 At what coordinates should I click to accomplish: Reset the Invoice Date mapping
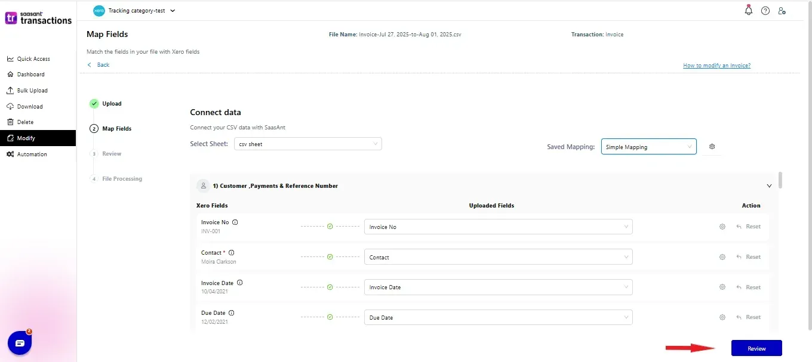click(749, 287)
